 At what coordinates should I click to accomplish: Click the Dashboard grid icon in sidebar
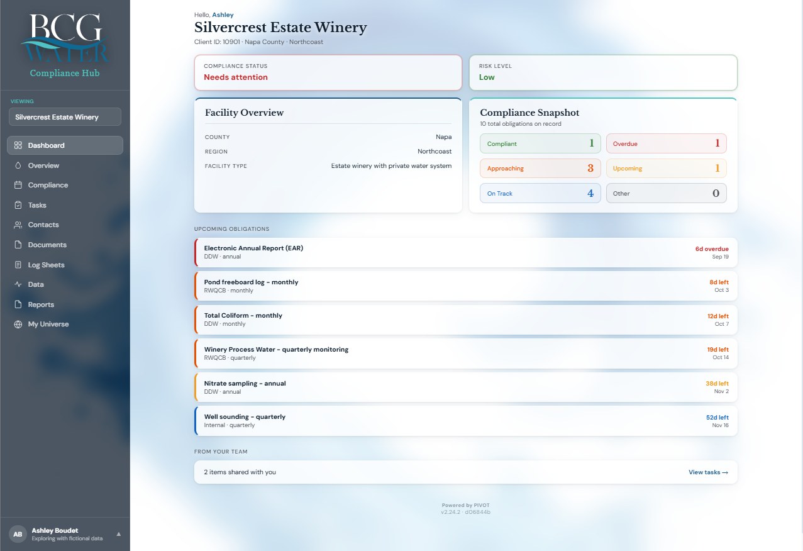tap(18, 145)
